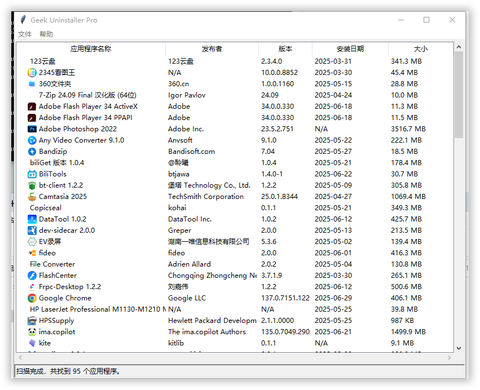Click publisher Google LLC
Image resolution: width=480 pixels, height=390 pixels.
(x=187, y=298)
